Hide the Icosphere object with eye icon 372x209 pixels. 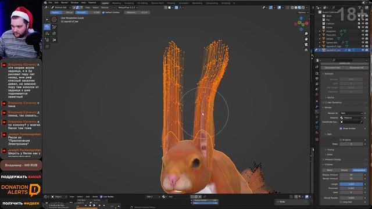point(363,31)
